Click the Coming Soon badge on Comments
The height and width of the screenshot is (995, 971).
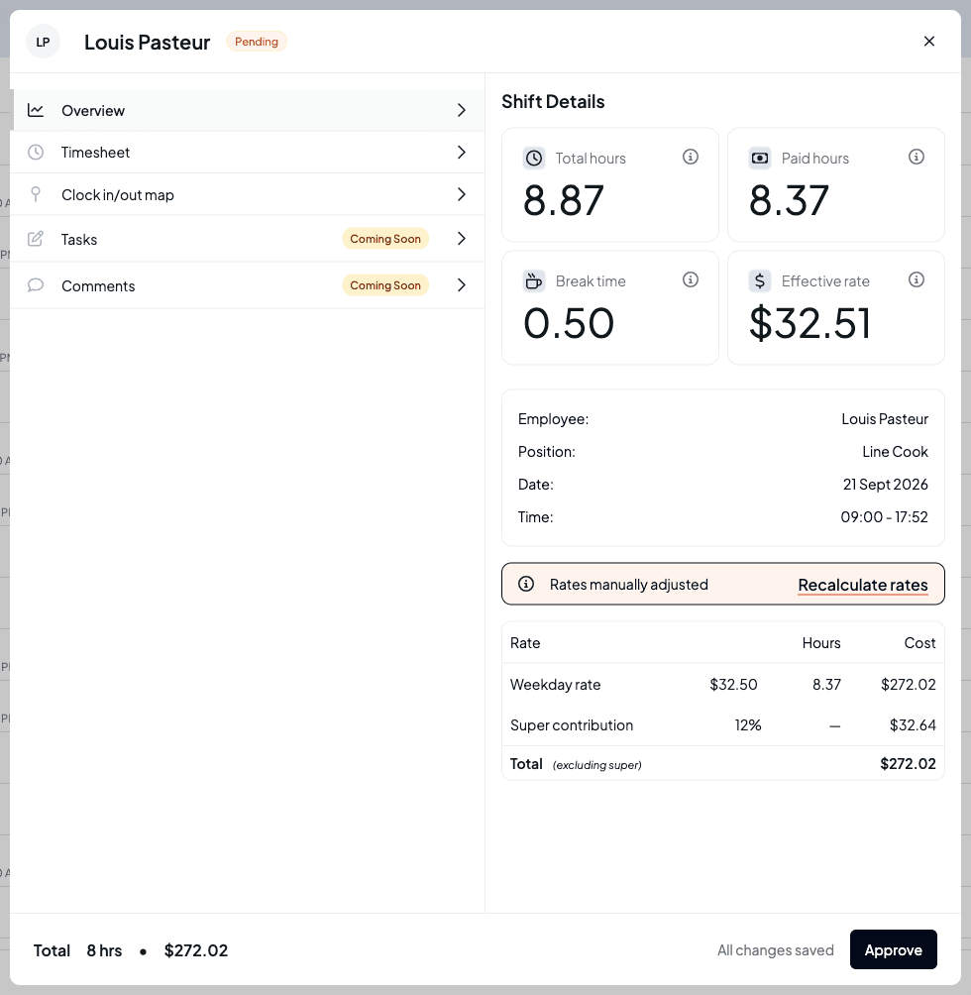[x=385, y=285]
